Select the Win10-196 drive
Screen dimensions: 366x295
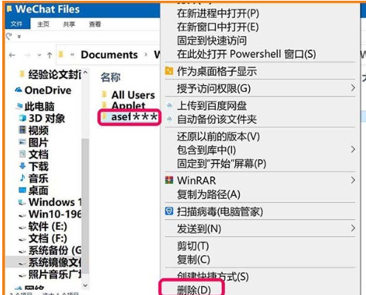[x=55, y=214]
